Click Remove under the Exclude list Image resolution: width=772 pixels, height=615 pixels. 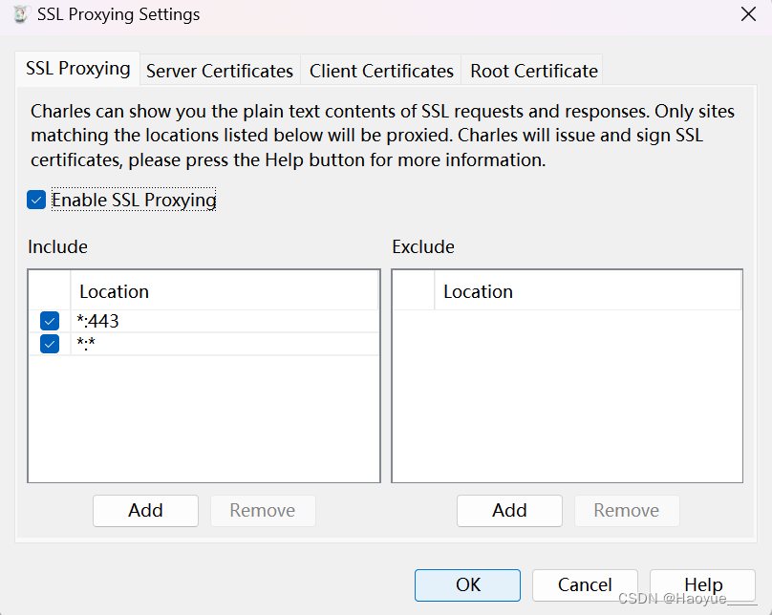[x=627, y=511]
